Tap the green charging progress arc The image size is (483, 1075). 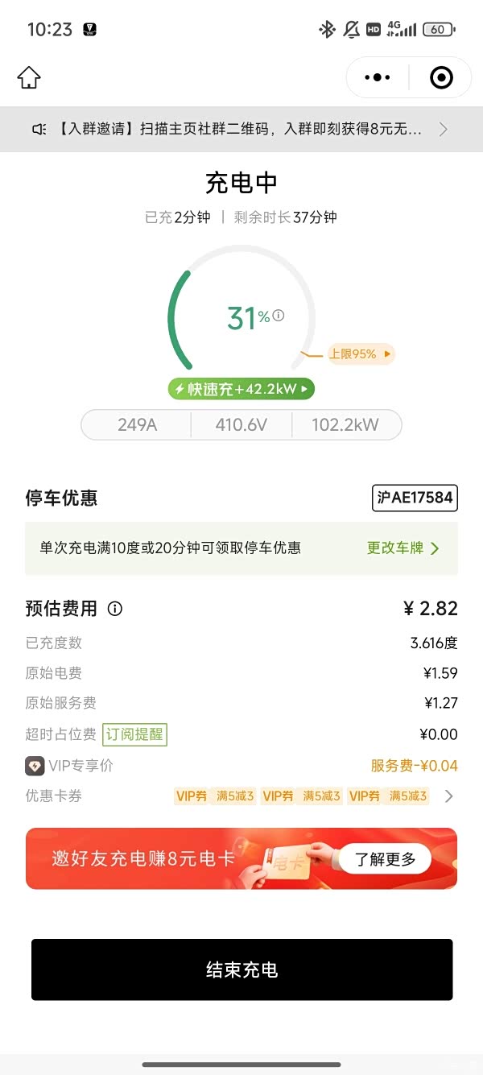(x=177, y=322)
